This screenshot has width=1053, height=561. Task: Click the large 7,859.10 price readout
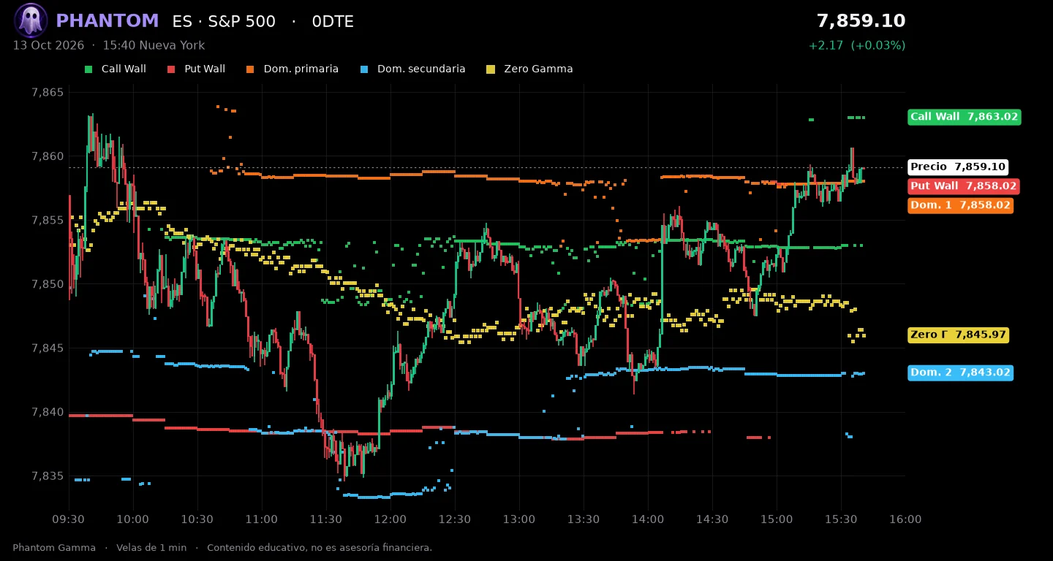(x=861, y=21)
